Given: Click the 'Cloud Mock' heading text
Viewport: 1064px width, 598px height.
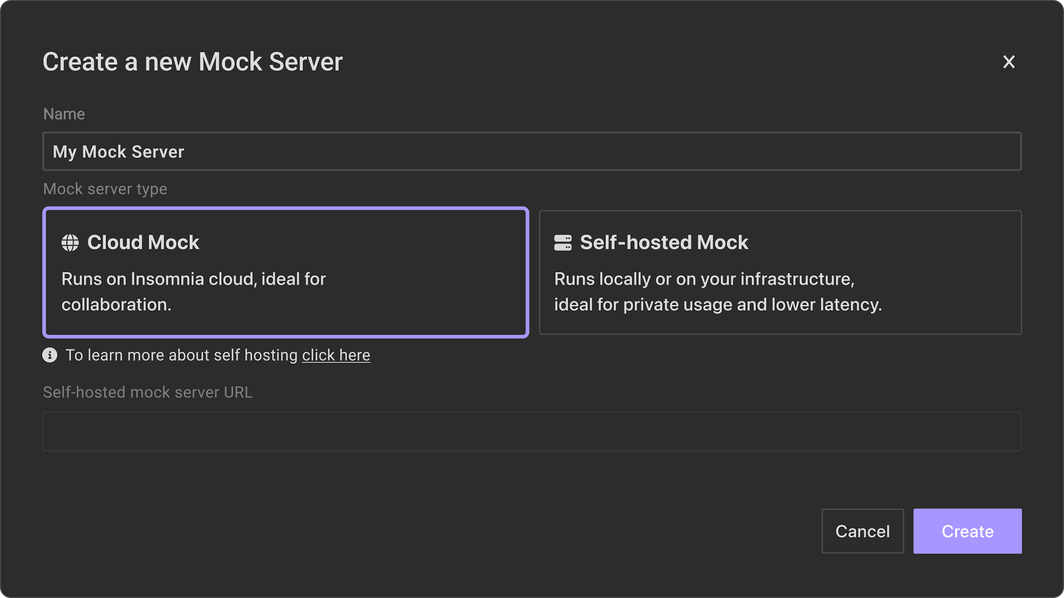Looking at the screenshot, I should point(143,243).
